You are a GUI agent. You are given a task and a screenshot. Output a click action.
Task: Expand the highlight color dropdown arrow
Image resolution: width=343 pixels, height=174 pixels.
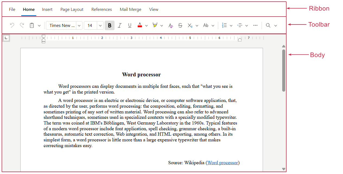pos(162,26)
